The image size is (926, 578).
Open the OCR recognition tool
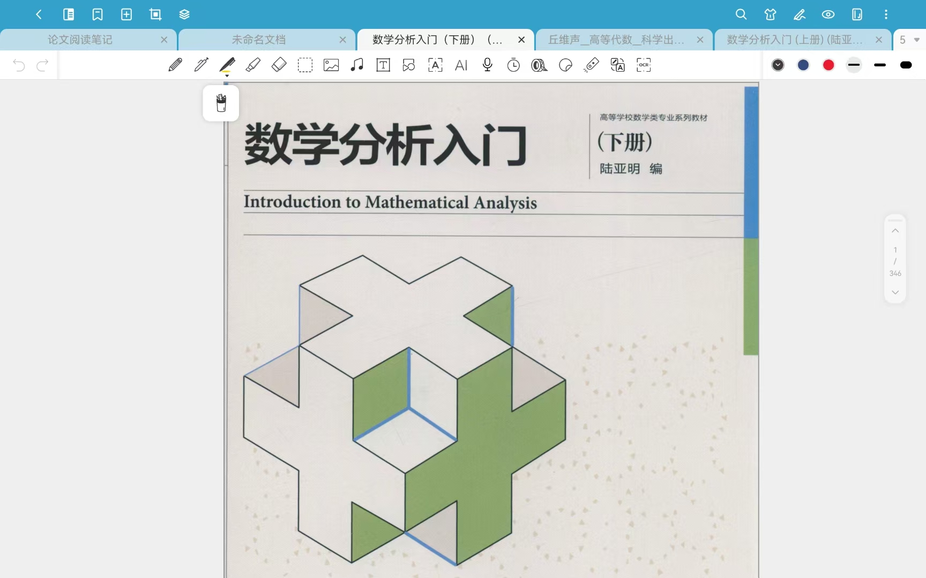(644, 65)
